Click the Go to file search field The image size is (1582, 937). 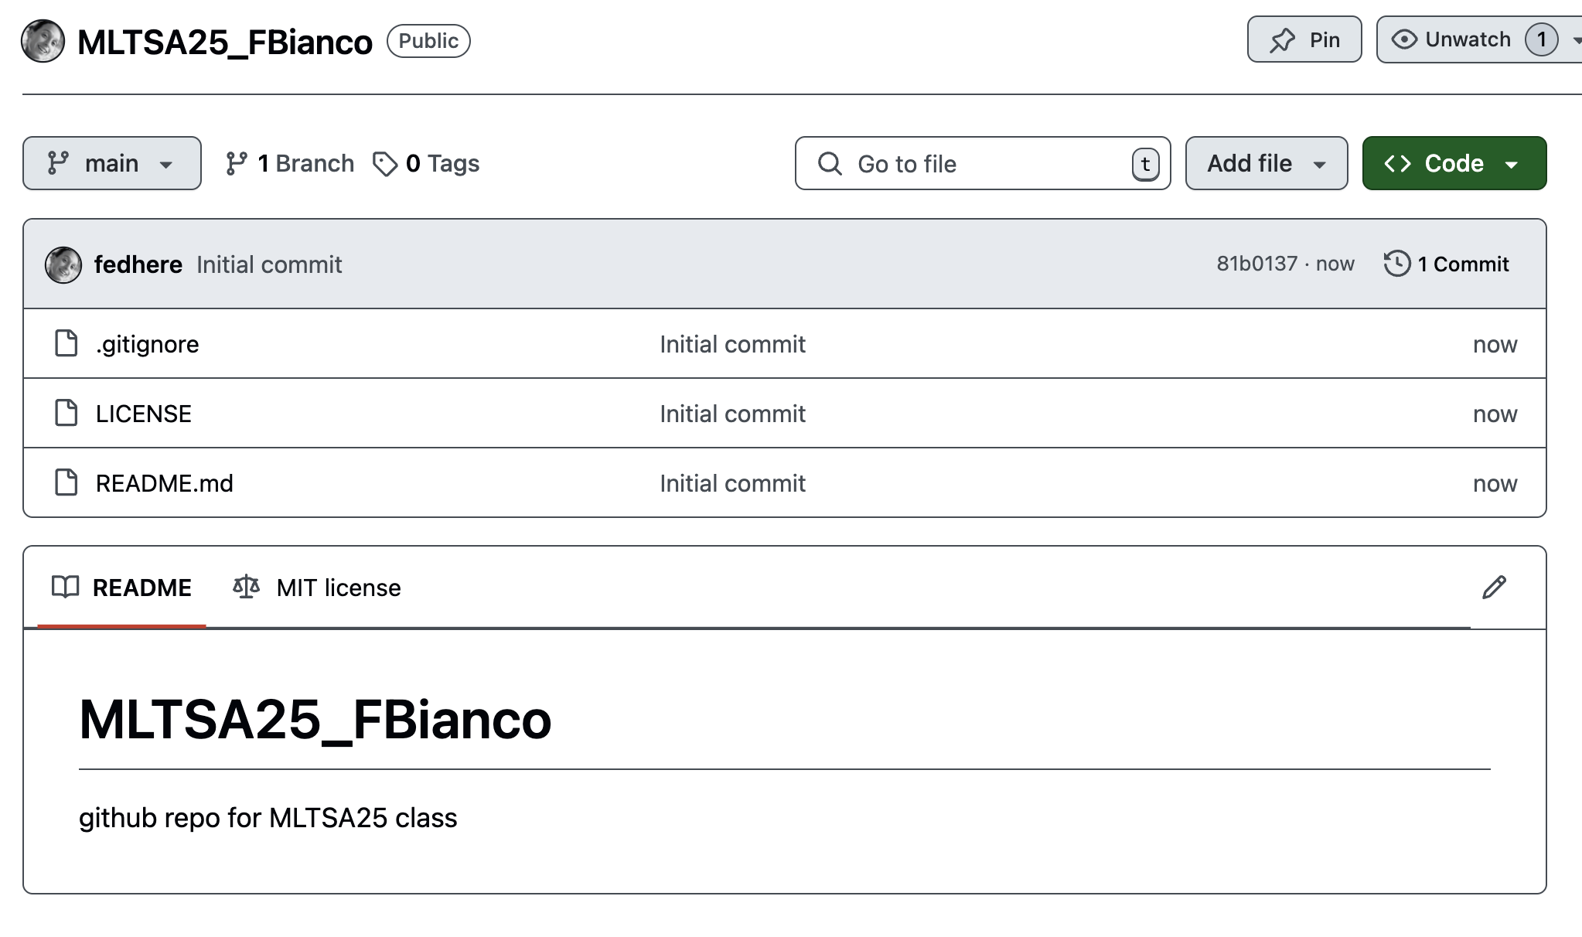[x=982, y=164]
